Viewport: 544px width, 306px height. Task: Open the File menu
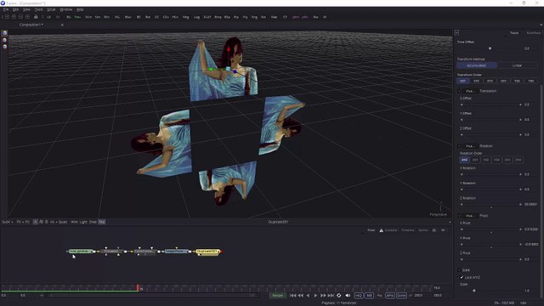point(6,9)
